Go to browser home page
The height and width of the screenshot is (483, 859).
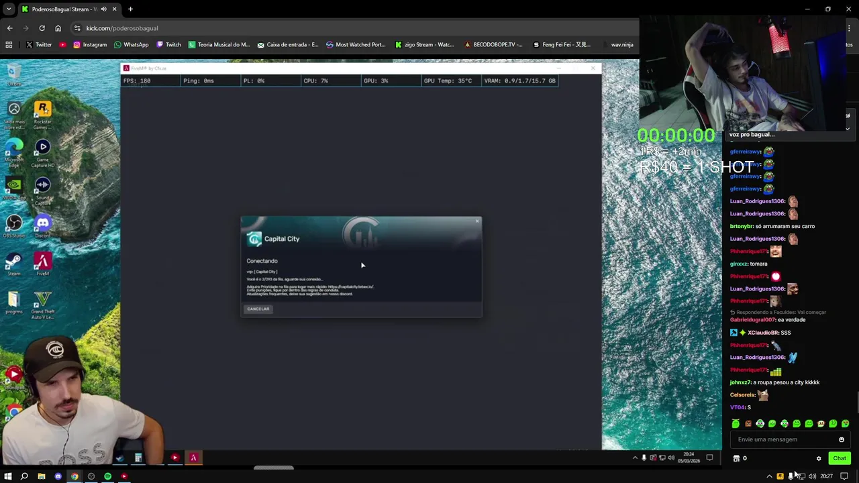tap(58, 28)
